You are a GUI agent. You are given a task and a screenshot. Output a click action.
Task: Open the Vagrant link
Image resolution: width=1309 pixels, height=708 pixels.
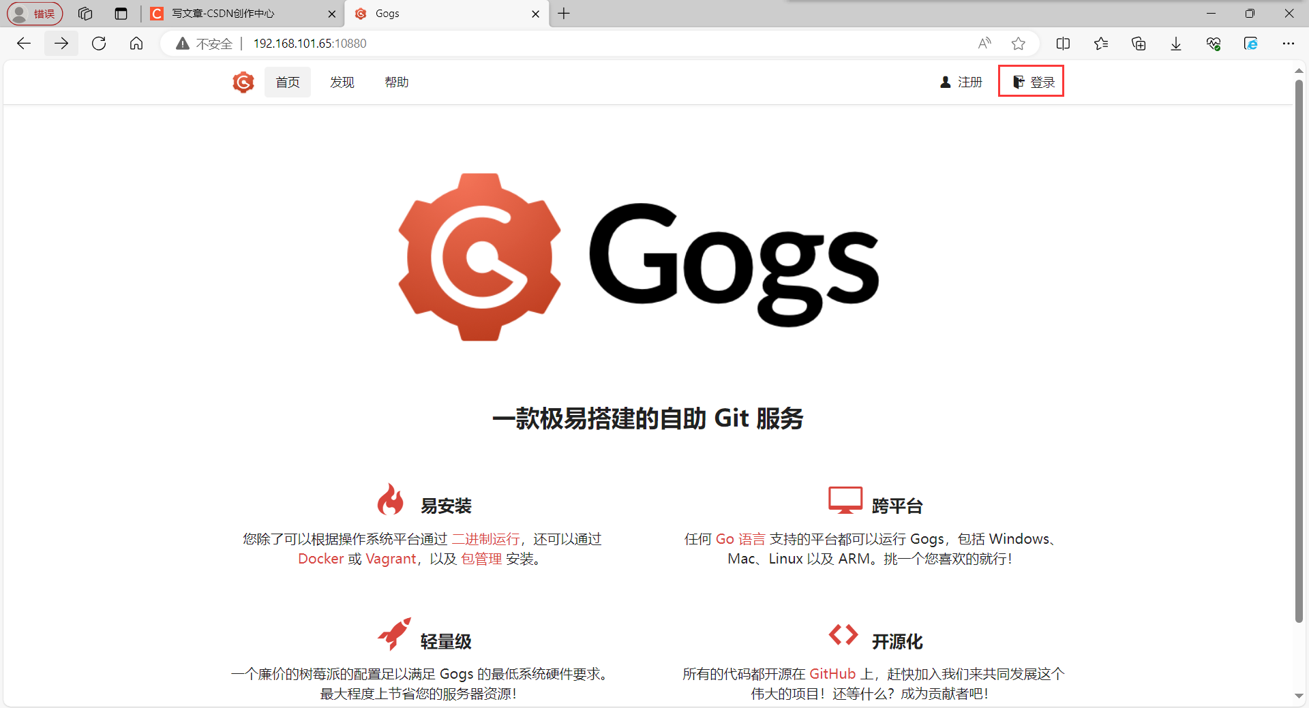(x=391, y=559)
